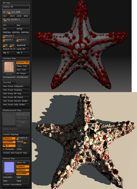Create texture New From Poly Order

[x=16, y=105]
